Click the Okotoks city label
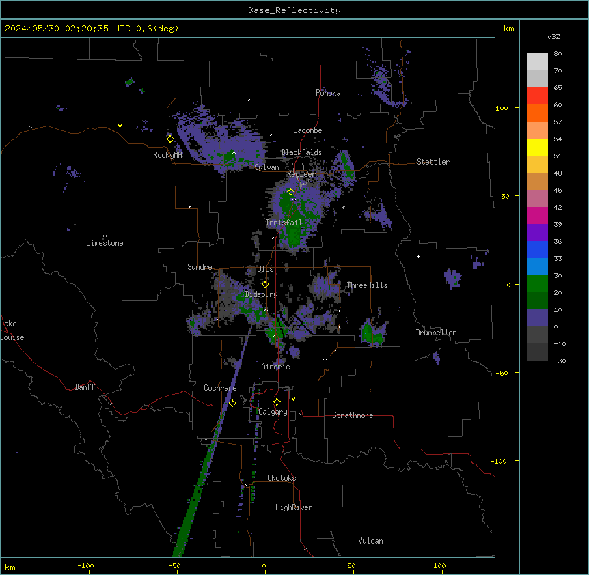589x575 pixels. [x=282, y=478]
